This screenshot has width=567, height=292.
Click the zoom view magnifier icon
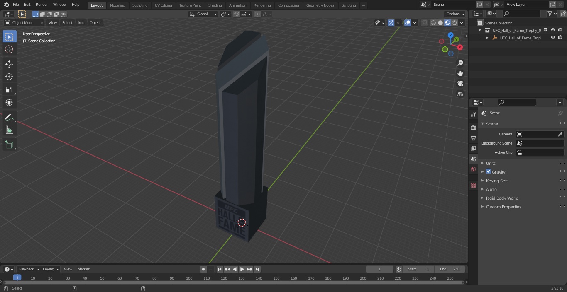pyautogui.click(x=460, y=63)
